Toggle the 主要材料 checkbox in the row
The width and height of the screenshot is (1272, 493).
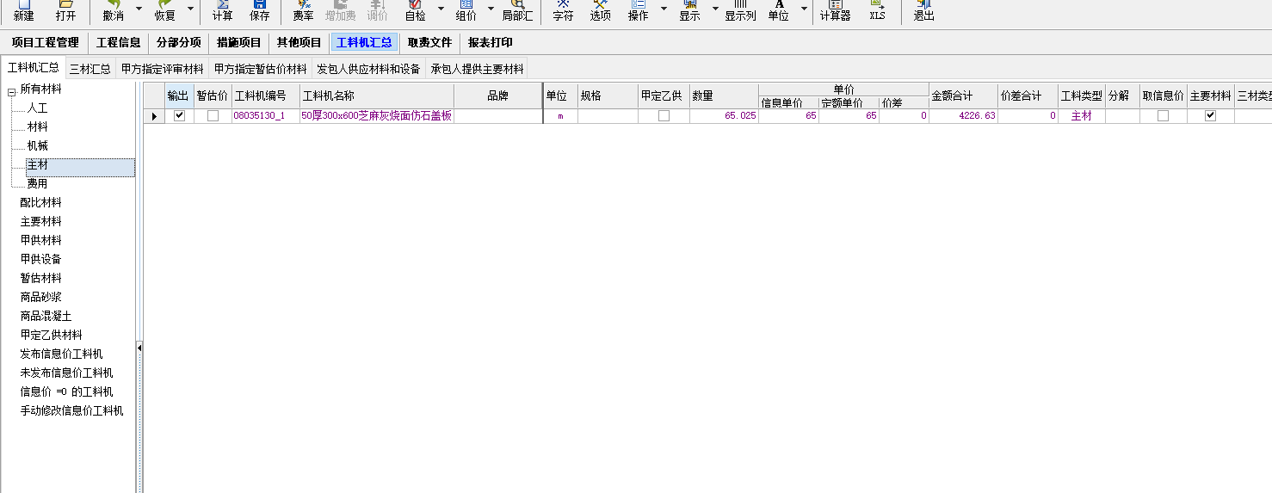pos(1210,116)
